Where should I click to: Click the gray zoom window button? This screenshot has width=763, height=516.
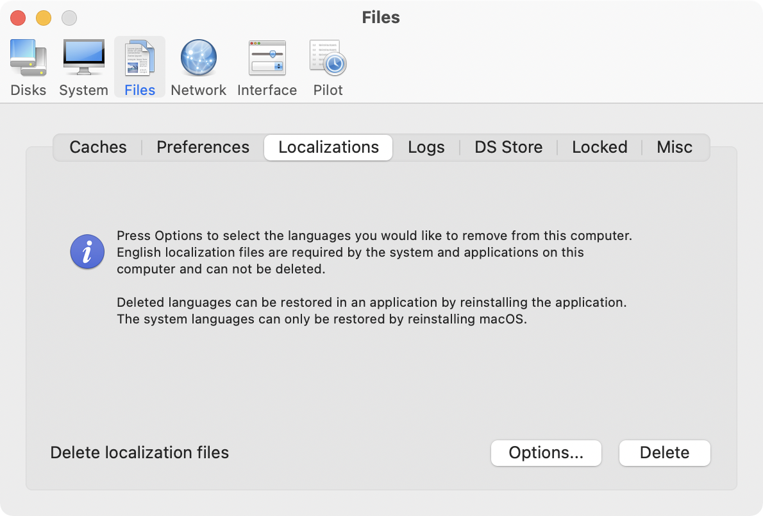coord(69,18)
